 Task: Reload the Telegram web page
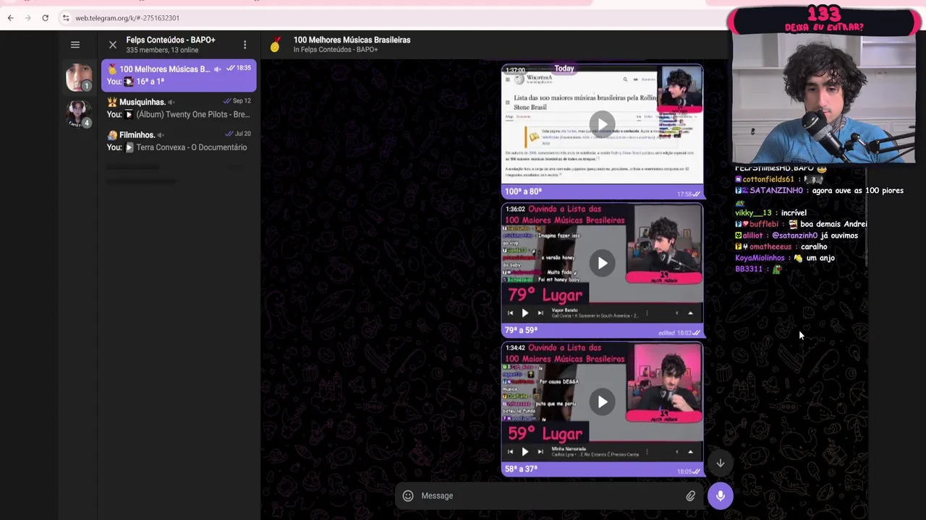point(45,17)
